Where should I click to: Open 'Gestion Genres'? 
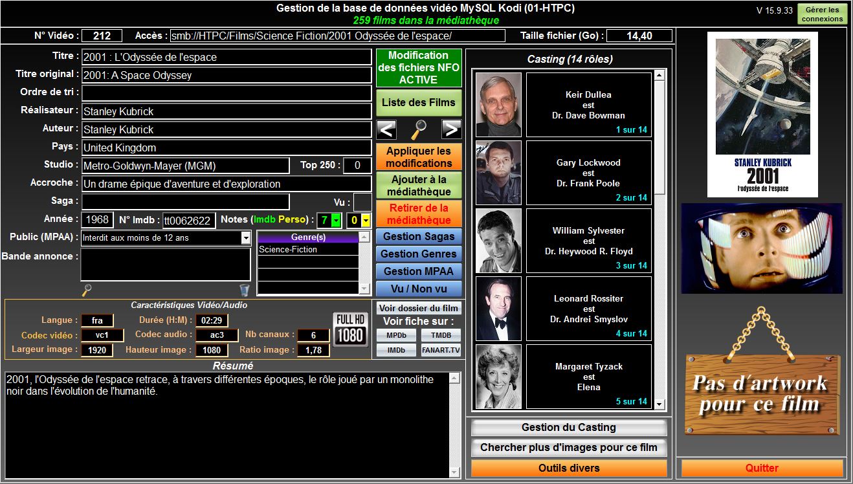419,254
